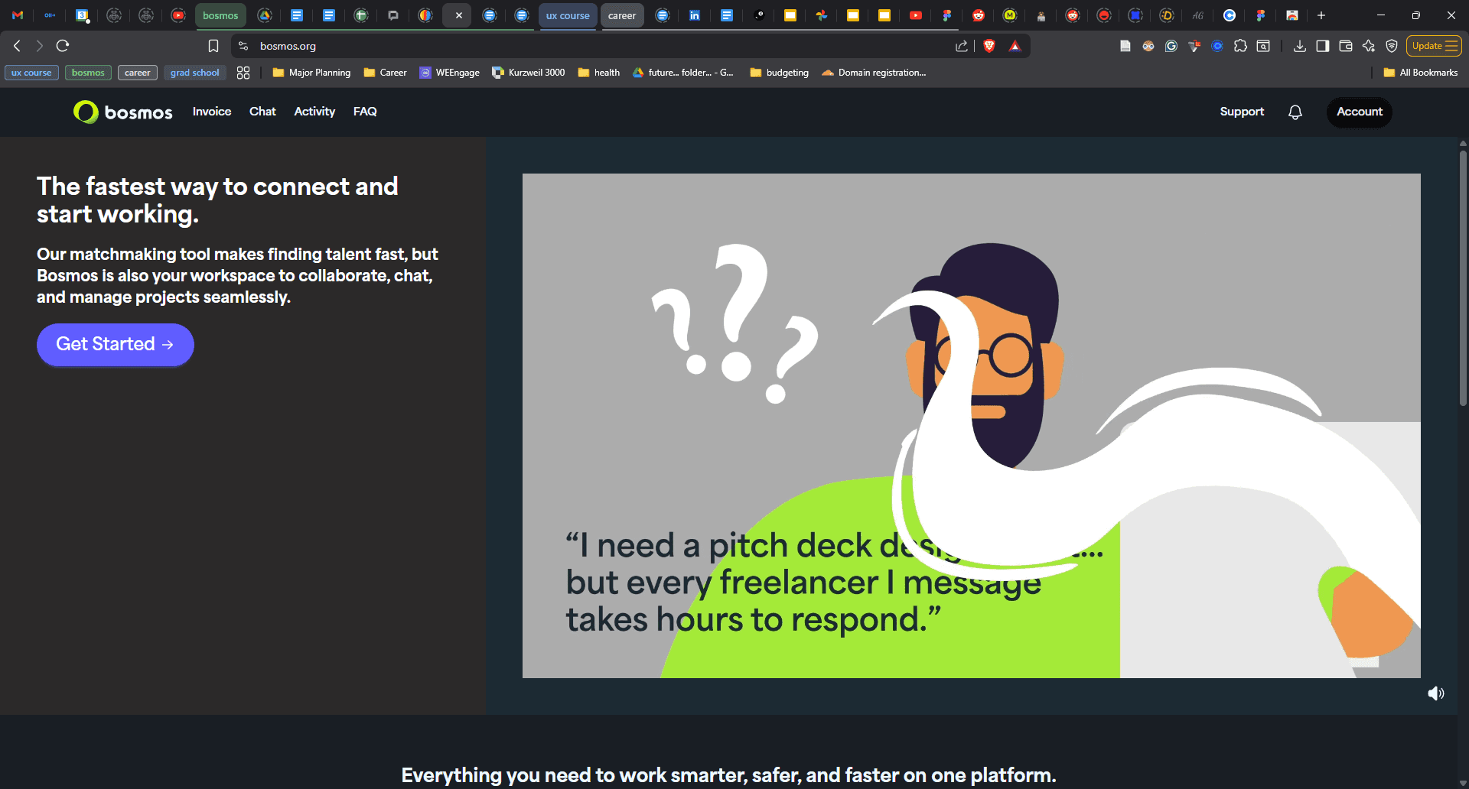
Task: Collapse the bosmos tab group in tab strip
Action: (220, 15)
